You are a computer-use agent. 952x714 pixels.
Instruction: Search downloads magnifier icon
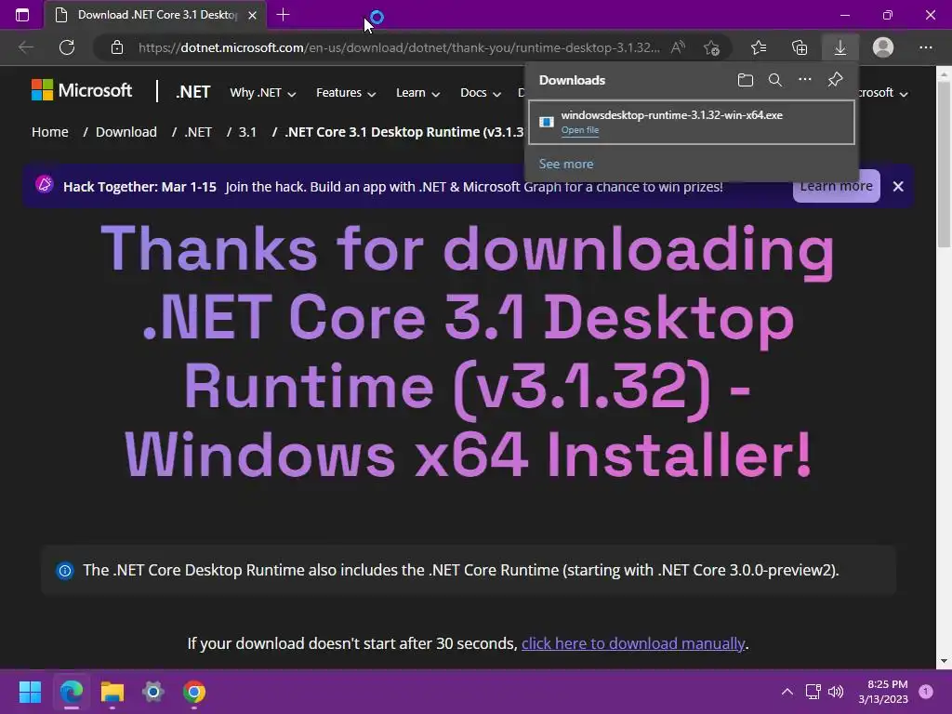coord(774,80)
